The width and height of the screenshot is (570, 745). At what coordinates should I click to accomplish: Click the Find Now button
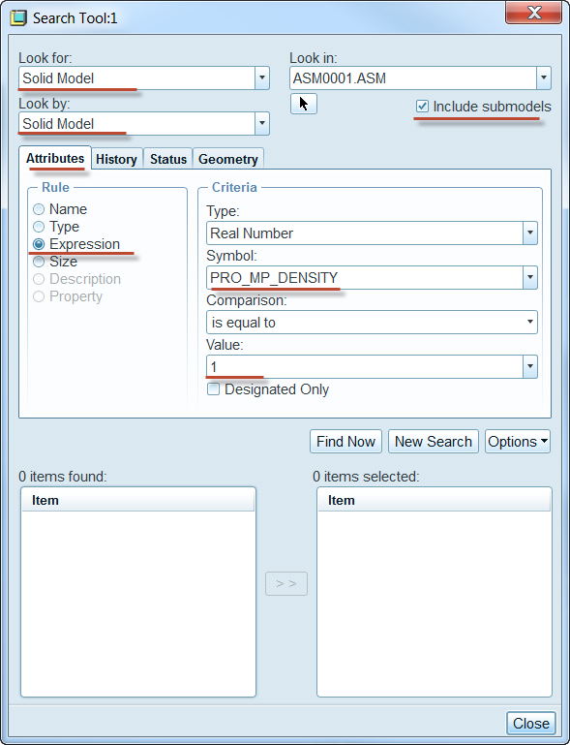[345, 442]
